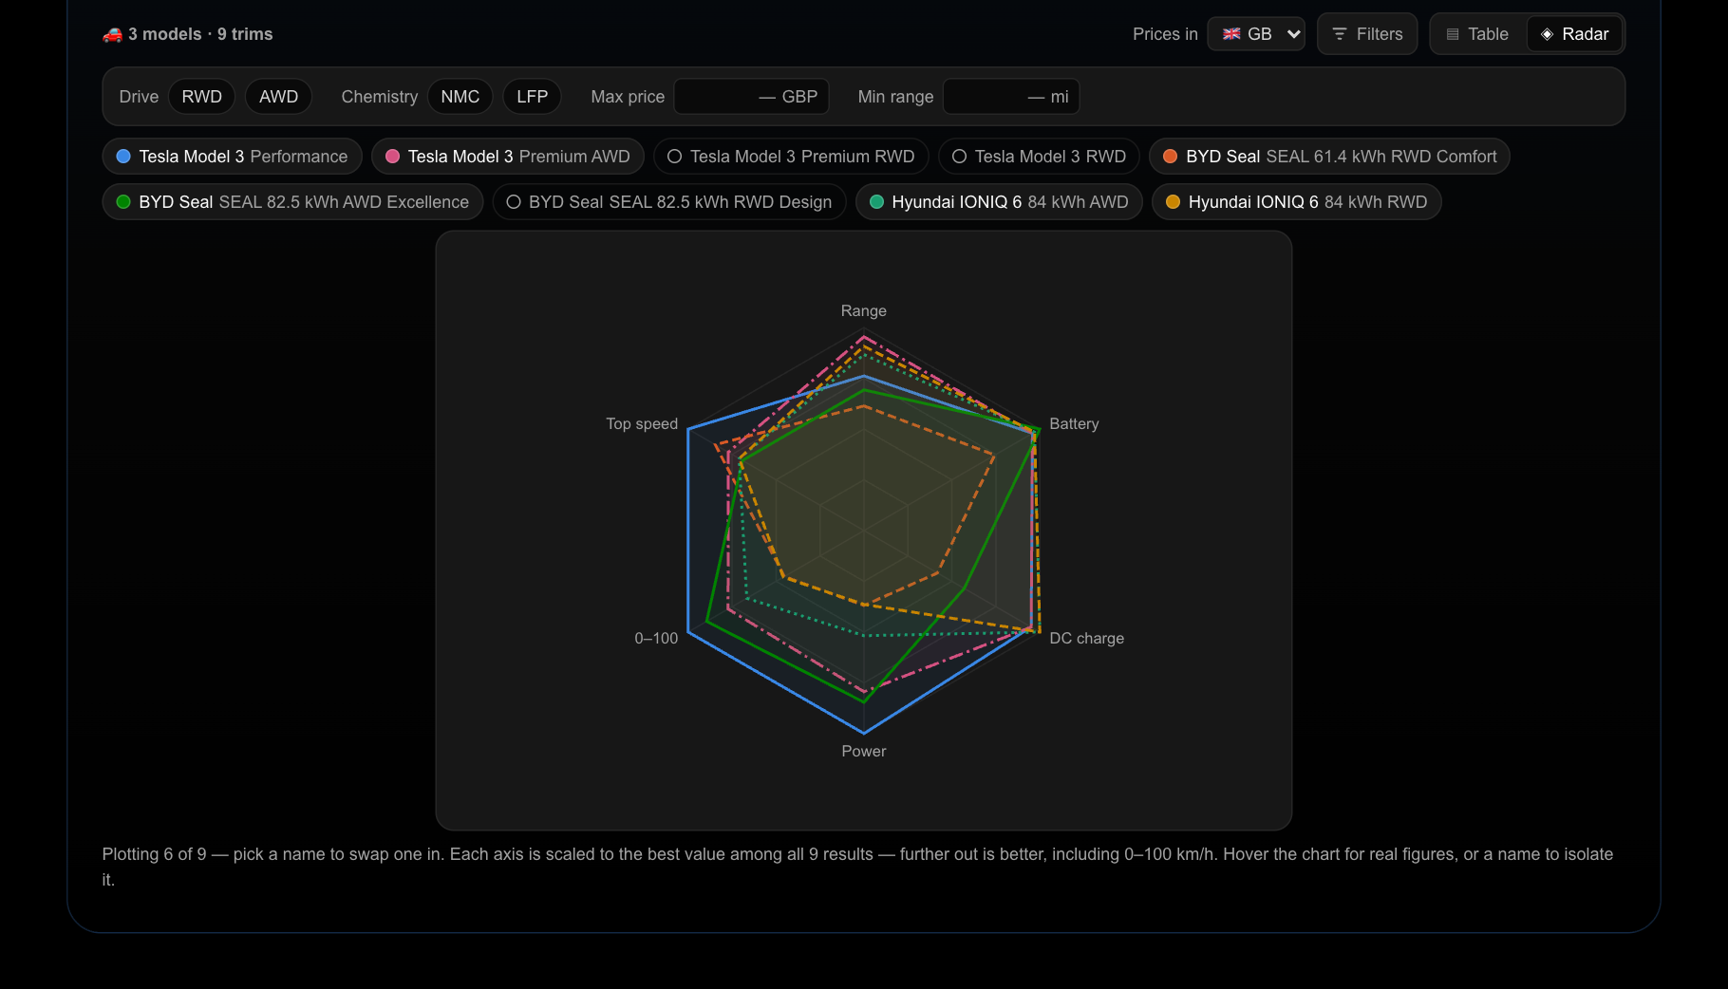Click the table grid icon
This screenshot has width=1728, height=989.
tap(1453, 34)
